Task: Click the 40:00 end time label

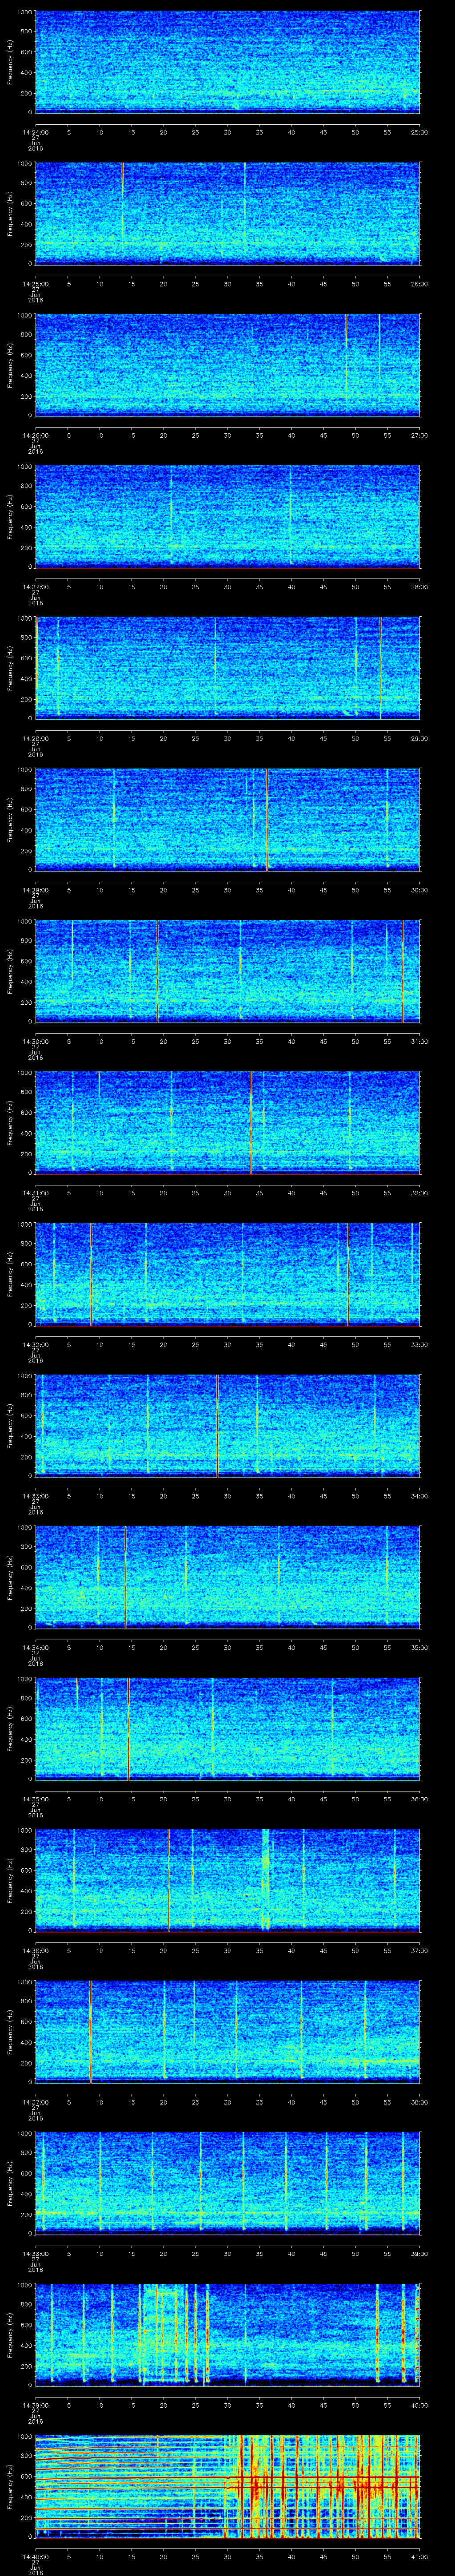Action: point(419,2404)
